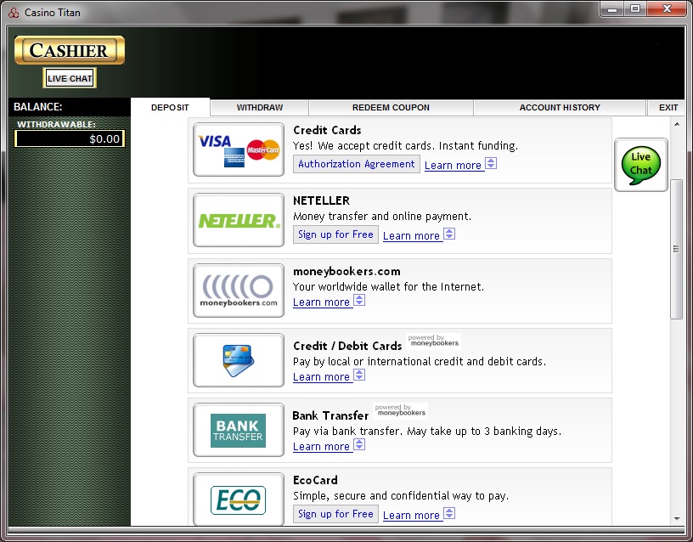Screen dimensions: 693x542
Task: Select the Bank Transfer logo
Action: pos(239,430)
